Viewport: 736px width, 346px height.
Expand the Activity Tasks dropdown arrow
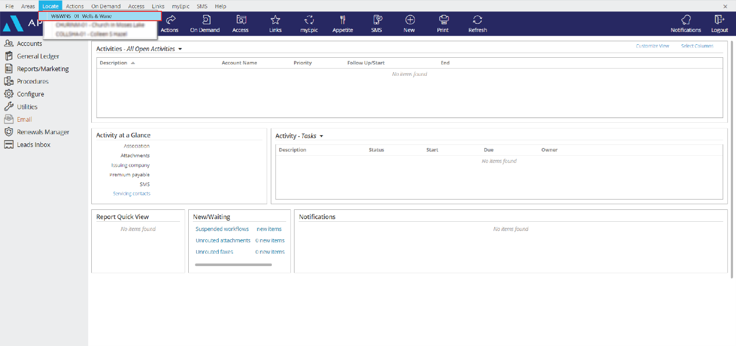click(321, 137)
